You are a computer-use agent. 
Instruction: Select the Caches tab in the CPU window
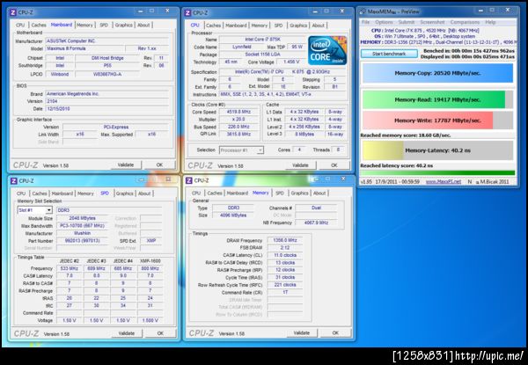click(x=214, y=26)
